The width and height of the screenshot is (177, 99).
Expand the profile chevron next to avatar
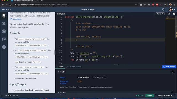pyautogui.click(x=175, y=9)
